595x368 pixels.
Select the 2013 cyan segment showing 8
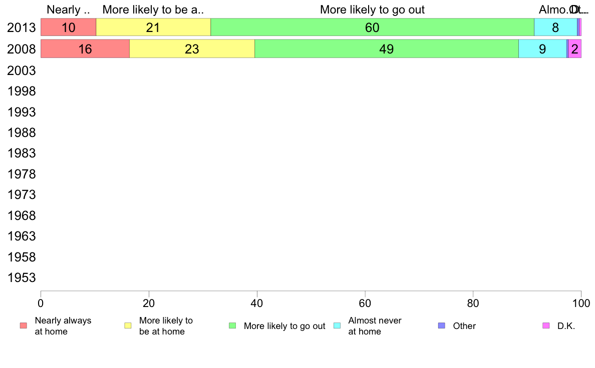click(555, 27)
